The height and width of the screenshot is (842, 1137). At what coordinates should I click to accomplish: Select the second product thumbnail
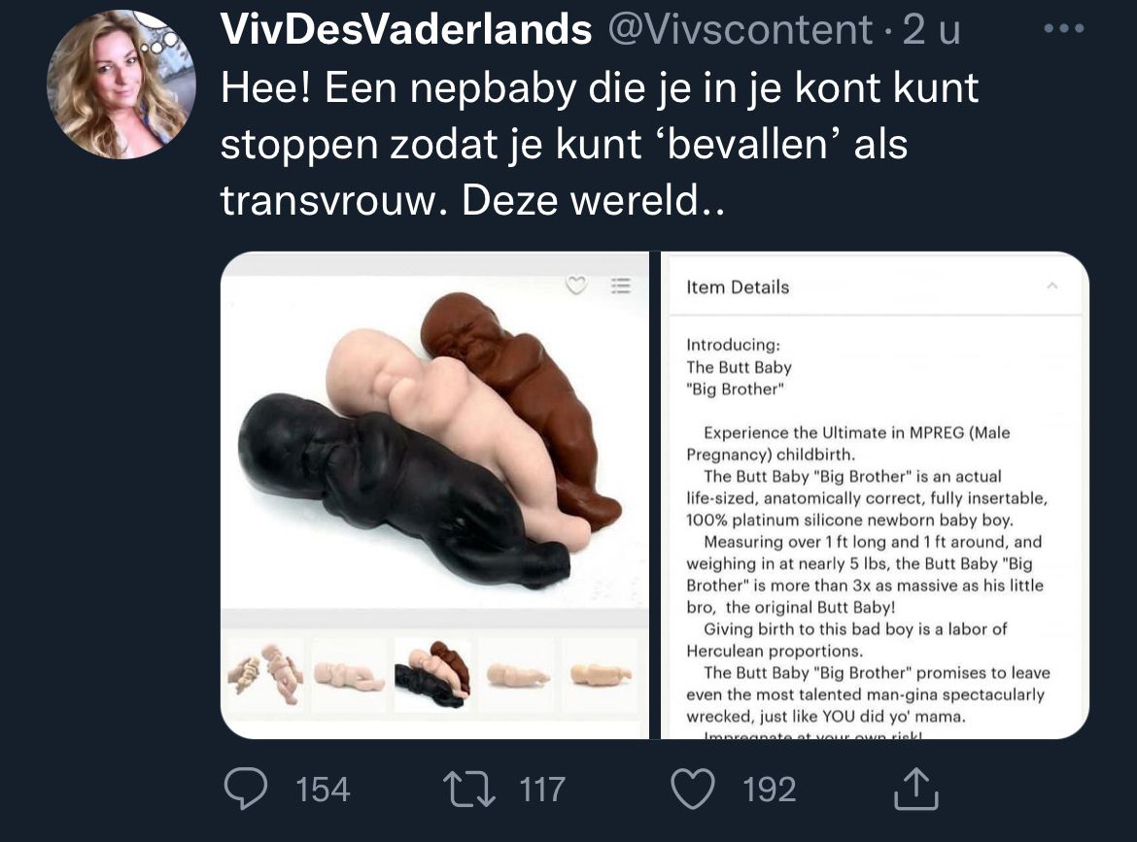click(x=349, y=675)
